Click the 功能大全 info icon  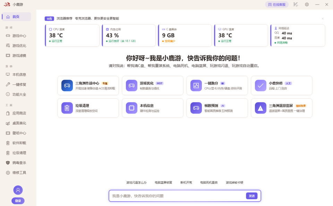click(8, 94)
